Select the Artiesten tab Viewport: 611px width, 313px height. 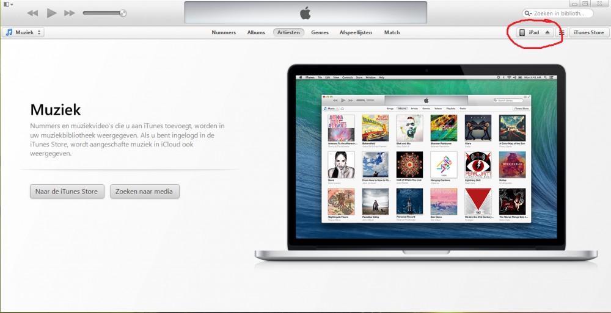click(x=288, y=32)
